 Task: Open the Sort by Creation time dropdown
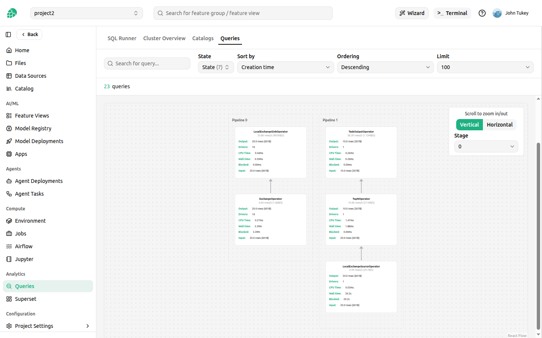pos(286,67)
